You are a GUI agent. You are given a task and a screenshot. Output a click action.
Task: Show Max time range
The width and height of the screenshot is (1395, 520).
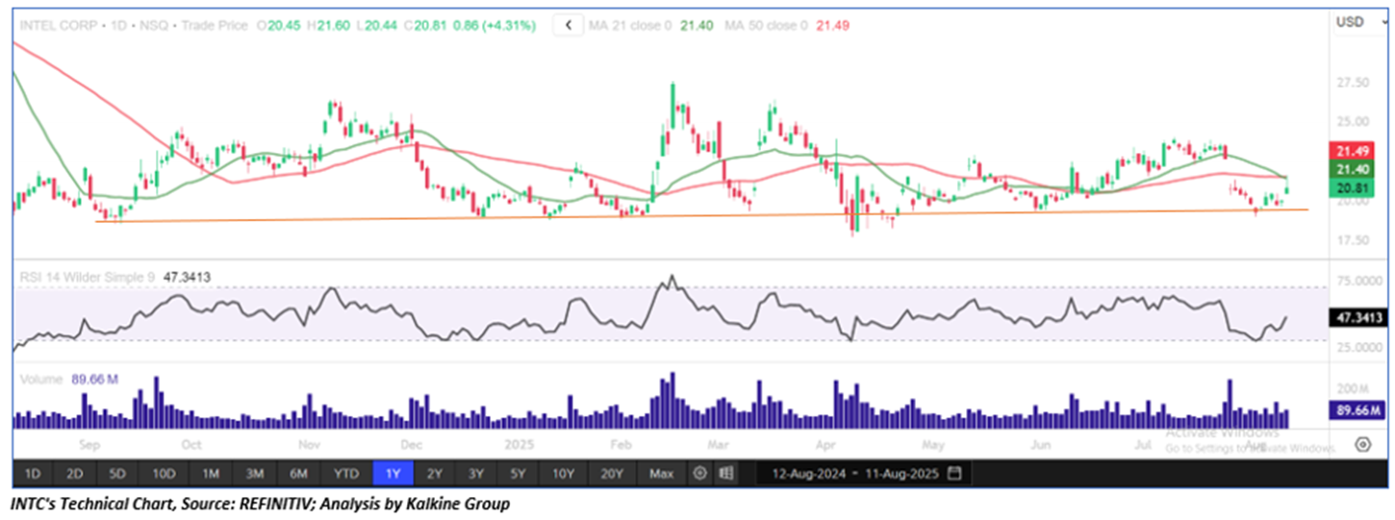click(661, 474)
